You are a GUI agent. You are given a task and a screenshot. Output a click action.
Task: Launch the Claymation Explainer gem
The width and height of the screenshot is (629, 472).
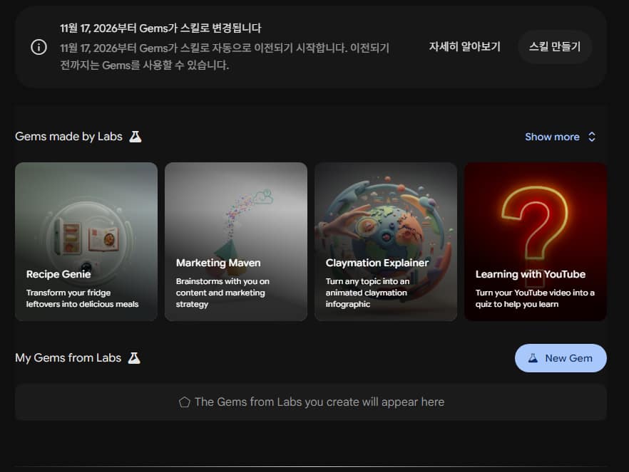(386, 241)
